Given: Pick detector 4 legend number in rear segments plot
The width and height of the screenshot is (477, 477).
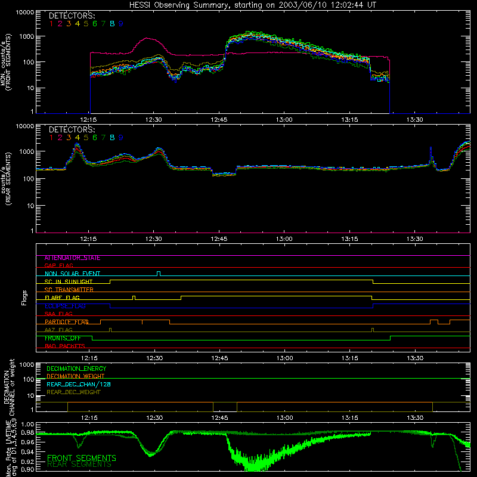Looking at the screenshot, I should tap(78, 138).
